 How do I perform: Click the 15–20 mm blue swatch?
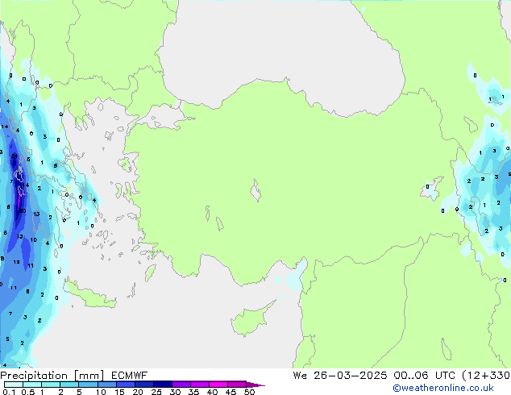click(x=126, y=385)
